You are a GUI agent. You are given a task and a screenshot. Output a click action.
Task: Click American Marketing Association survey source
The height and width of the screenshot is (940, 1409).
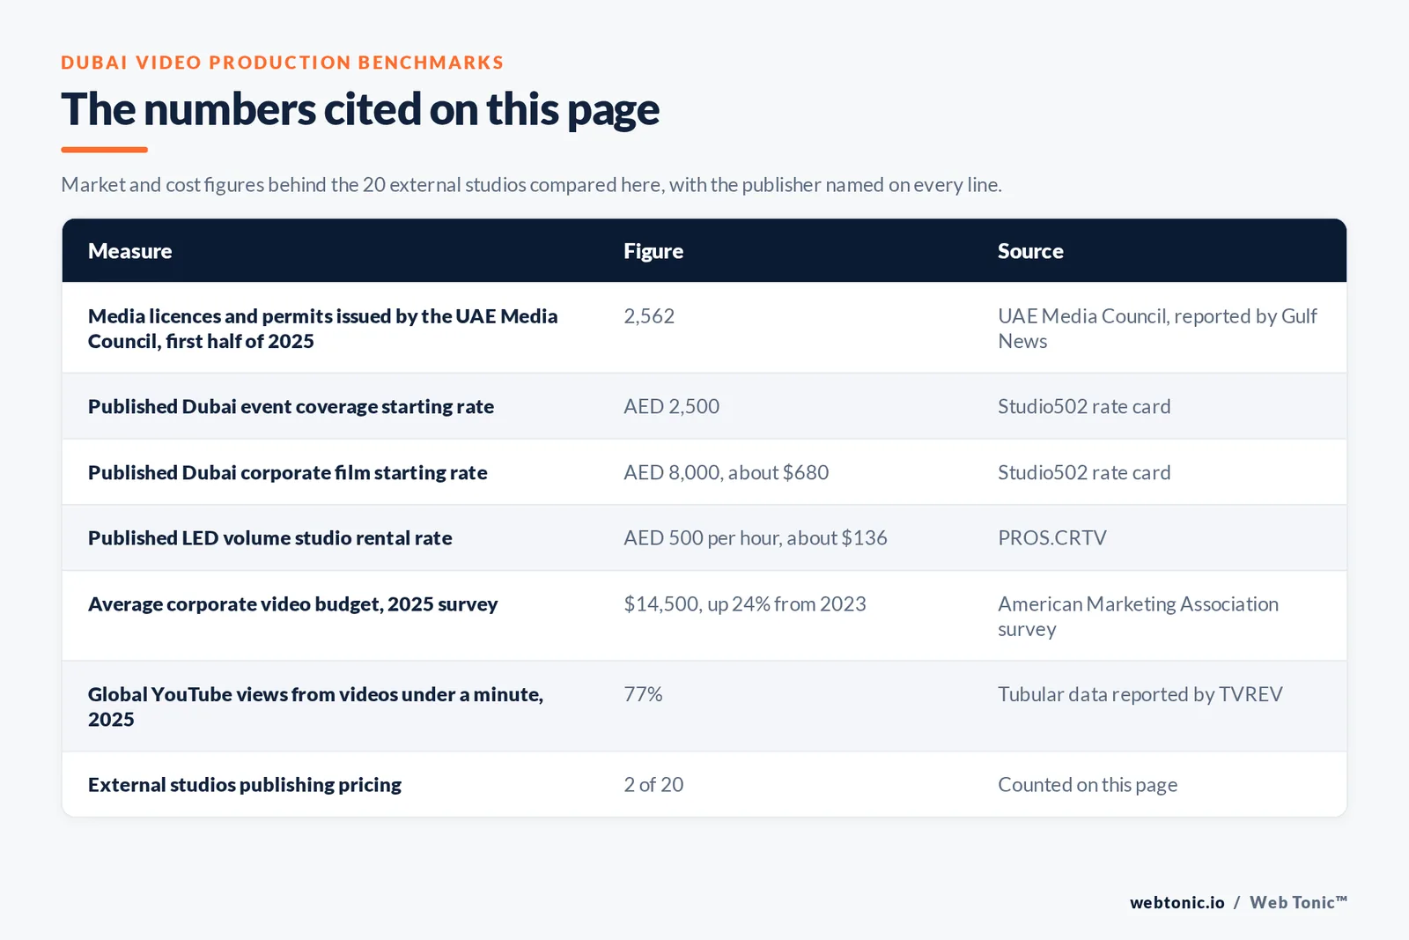(x=1138, y=617)
